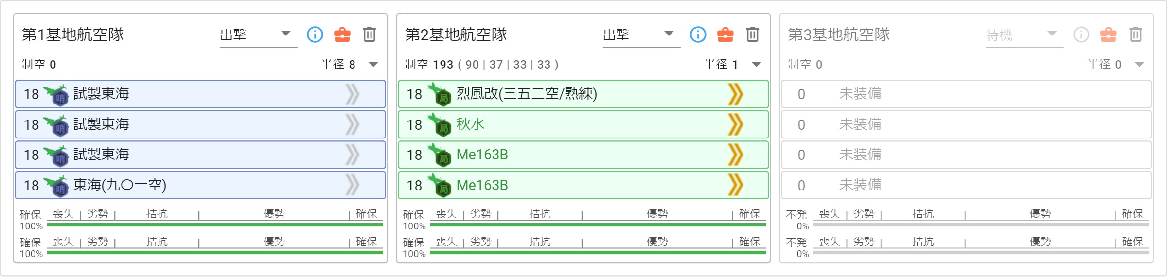
Task: Open 待機 mode dropdown of 第3基地航空隊
Action: click(x=1025, y=35)
